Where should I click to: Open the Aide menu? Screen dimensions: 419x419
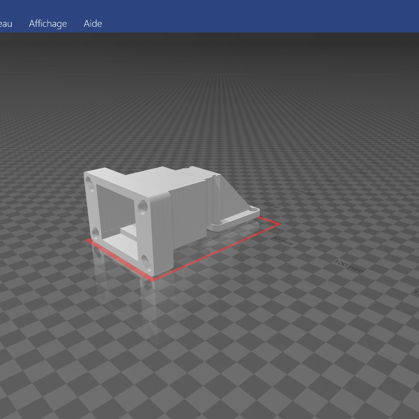[93, 24]
